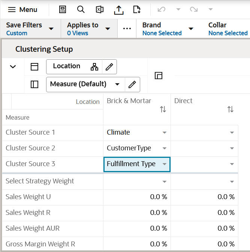Click pencil icon beside Measure (Default)
The height and width of the screenshot is (252, 250).
132,84
